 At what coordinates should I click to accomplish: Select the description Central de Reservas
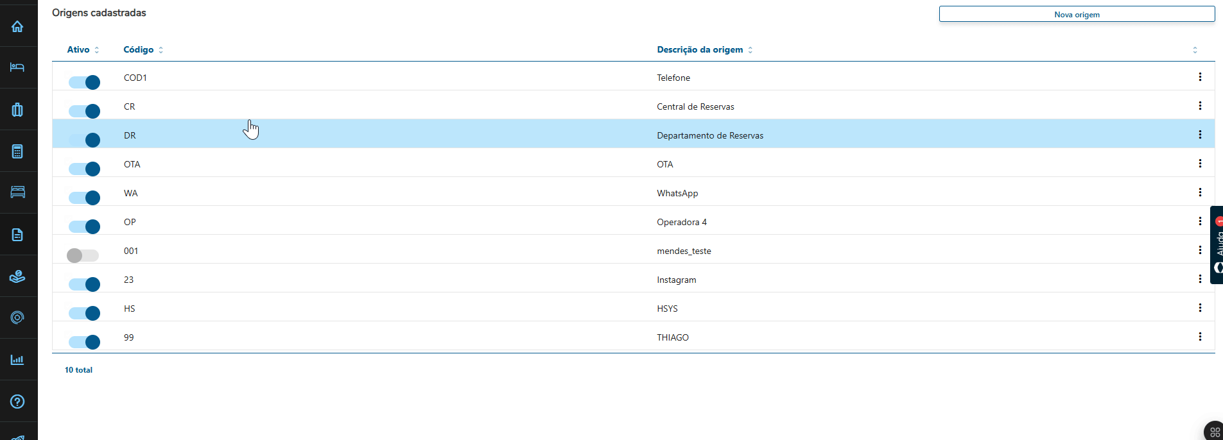tap(695, 106)
